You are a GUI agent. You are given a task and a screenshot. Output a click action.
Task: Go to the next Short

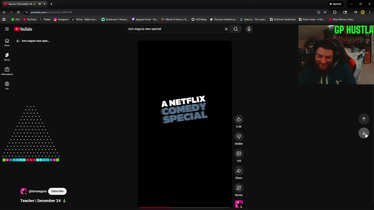(364, 133)
